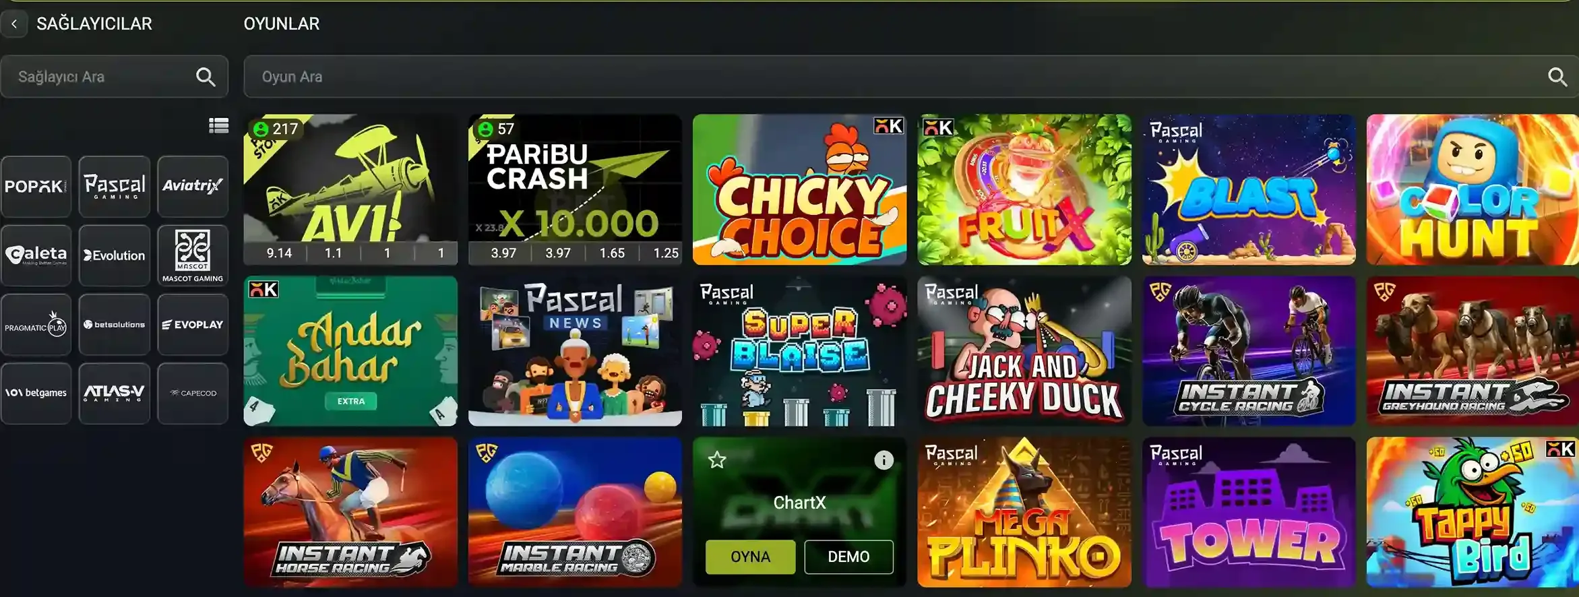
Task: Select the Betgames provider tile
Action: click(x=36, y=394)
